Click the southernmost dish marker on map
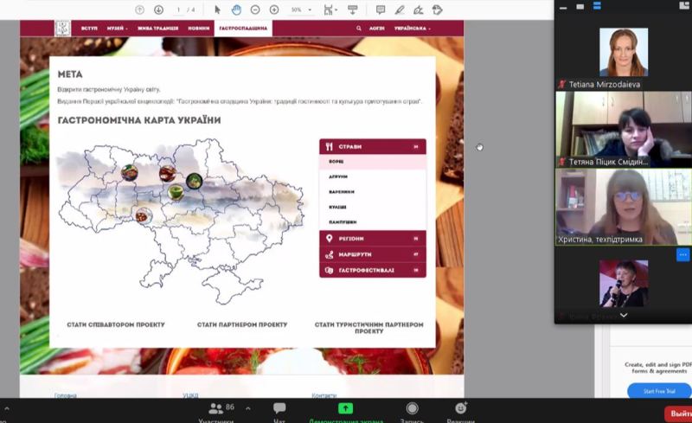 pos(144,216)
